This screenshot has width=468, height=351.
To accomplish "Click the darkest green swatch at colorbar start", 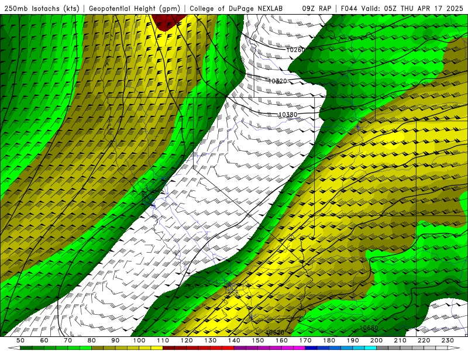I will pos(26,348).
